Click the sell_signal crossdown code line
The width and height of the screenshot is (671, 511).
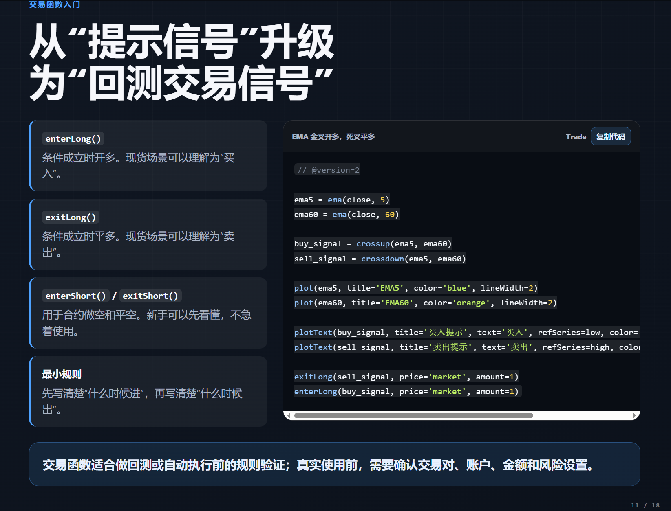tap(380, 259)
